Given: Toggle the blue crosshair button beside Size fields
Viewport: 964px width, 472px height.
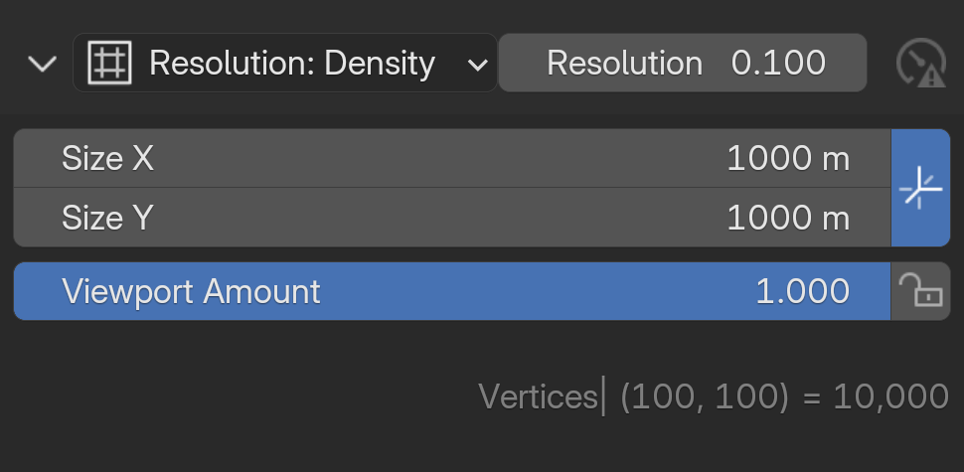Looking at the screenshot, I should click(x=920, y=188).
